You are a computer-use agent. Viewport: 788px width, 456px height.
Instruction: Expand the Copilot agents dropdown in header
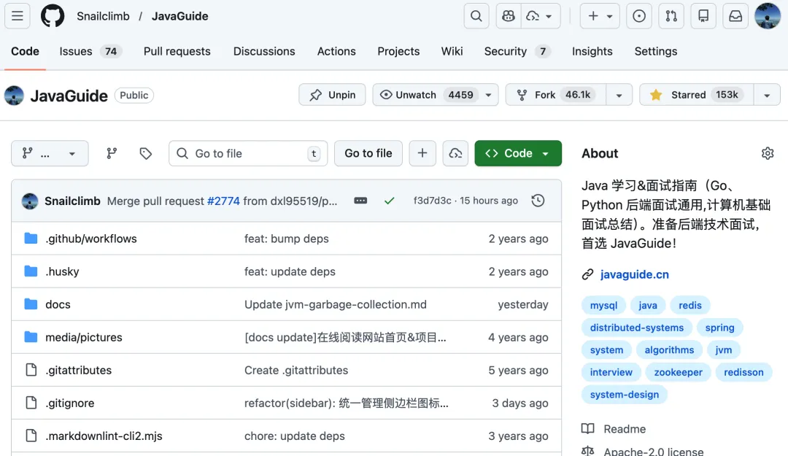540,16
